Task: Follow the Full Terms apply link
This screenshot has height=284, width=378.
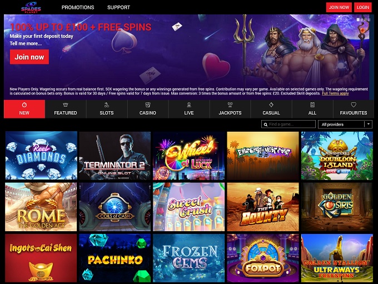Action: click(x=335, y=93)
